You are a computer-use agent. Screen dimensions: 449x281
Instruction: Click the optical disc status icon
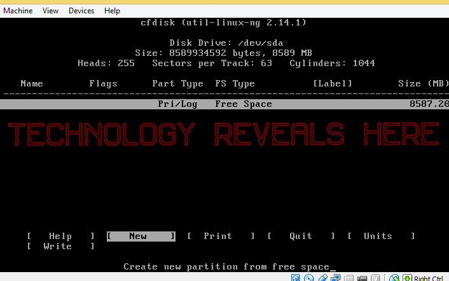pyautogui.click(x=308, y=278)
